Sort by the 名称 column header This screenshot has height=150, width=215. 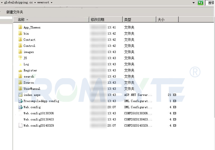click(x=51, y=20)
